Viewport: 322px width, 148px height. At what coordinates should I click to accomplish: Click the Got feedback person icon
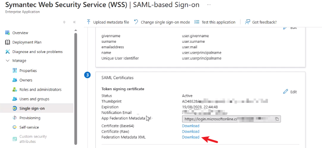247,22
